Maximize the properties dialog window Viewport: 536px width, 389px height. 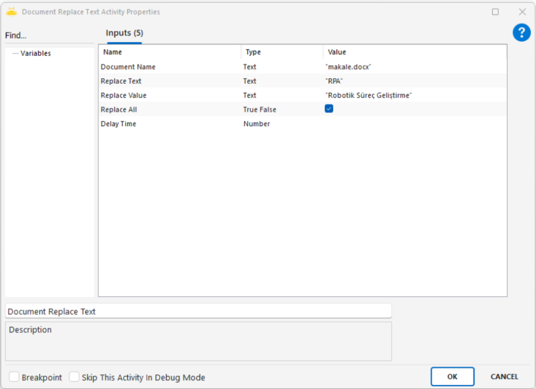(x=495, y=12)
